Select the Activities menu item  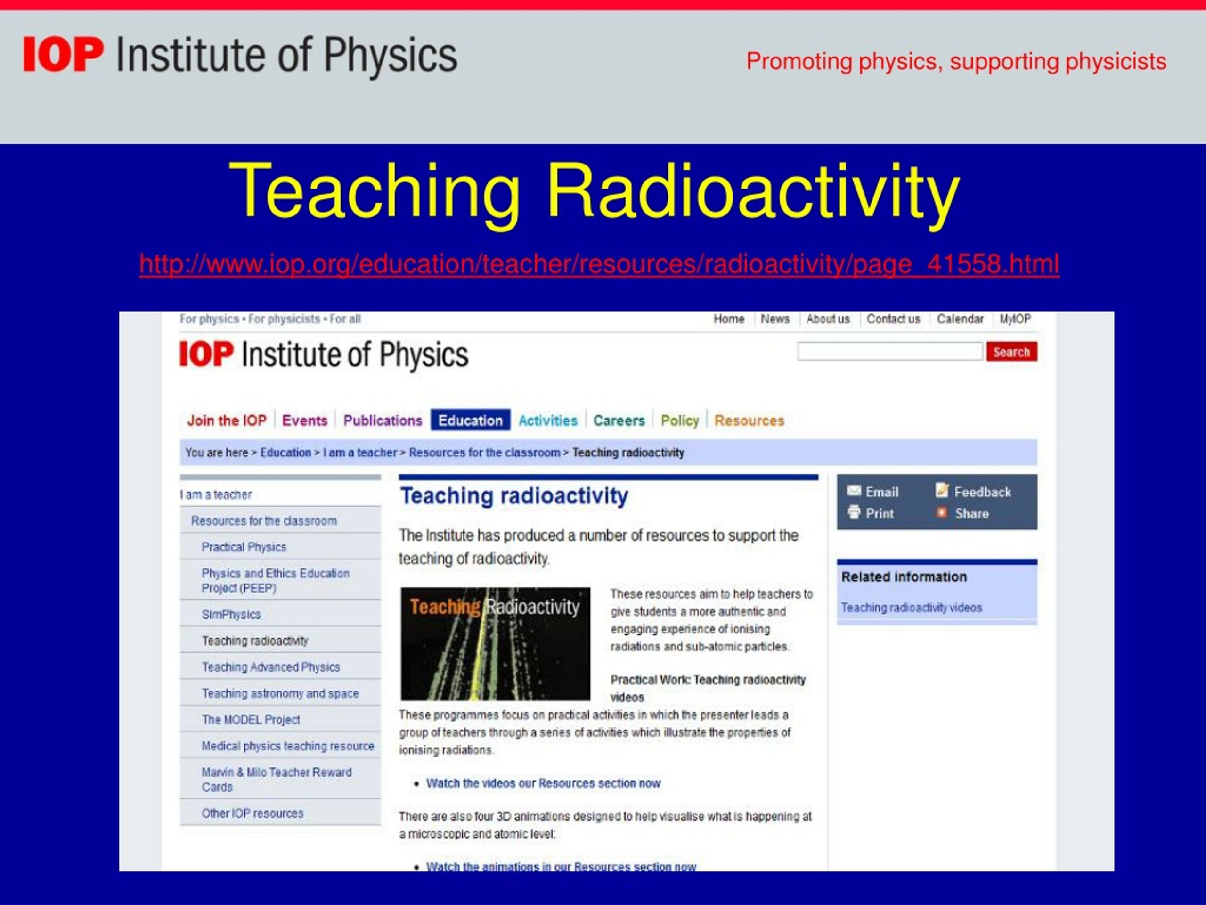(548, 420)
